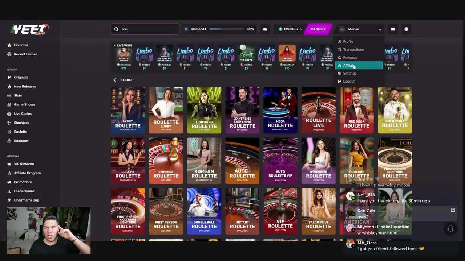
Task: Open Mega Roulette game tile
Action: pos(280,110)
